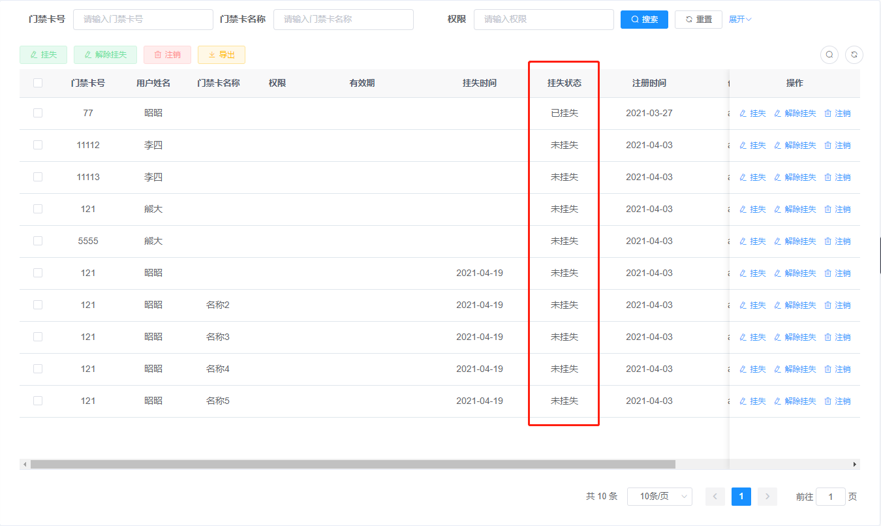Check the checkbox for 李四's card 11112
Viewport: 881px width, 526px height.
tap(37, 145)
